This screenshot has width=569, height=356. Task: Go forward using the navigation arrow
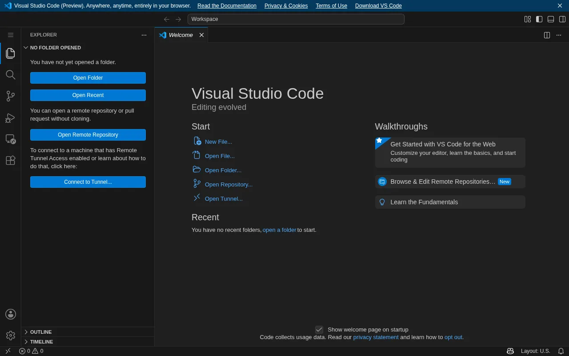pyautogui.click(x=178, y=19)
